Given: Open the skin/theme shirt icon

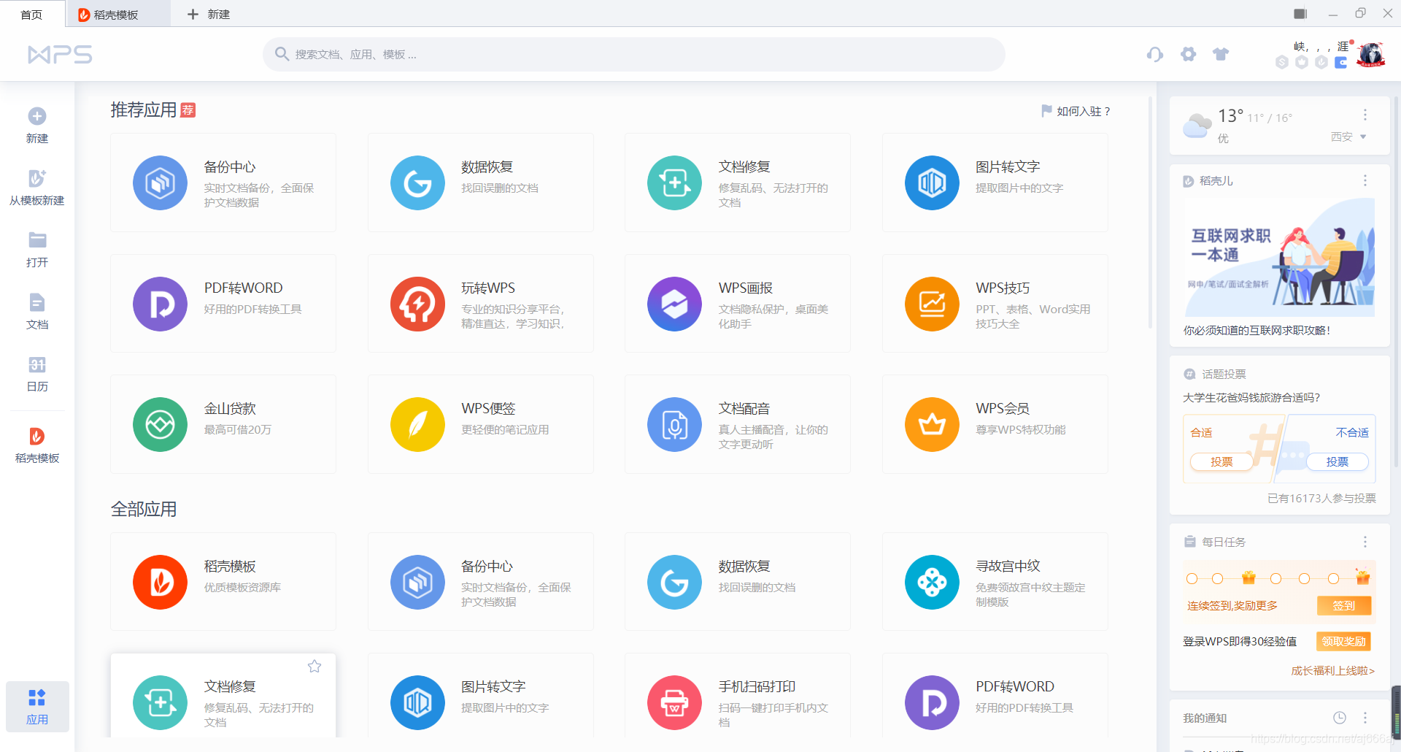Looking at the screenshot, I should click(1221, 54).
